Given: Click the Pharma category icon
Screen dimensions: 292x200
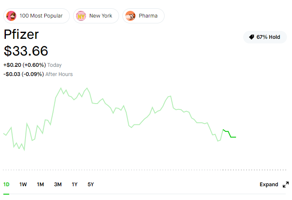Looking at the screenshot, I should point(130,16).
